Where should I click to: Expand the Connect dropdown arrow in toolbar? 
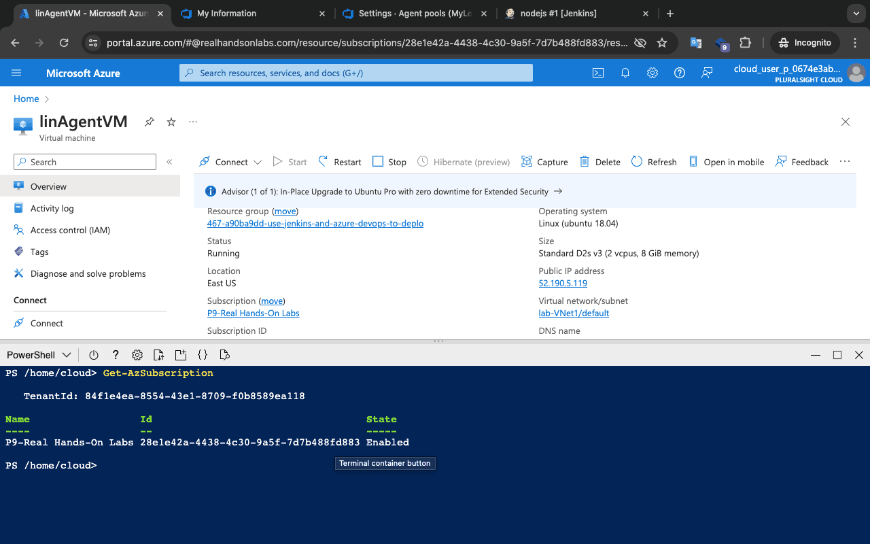258,163
